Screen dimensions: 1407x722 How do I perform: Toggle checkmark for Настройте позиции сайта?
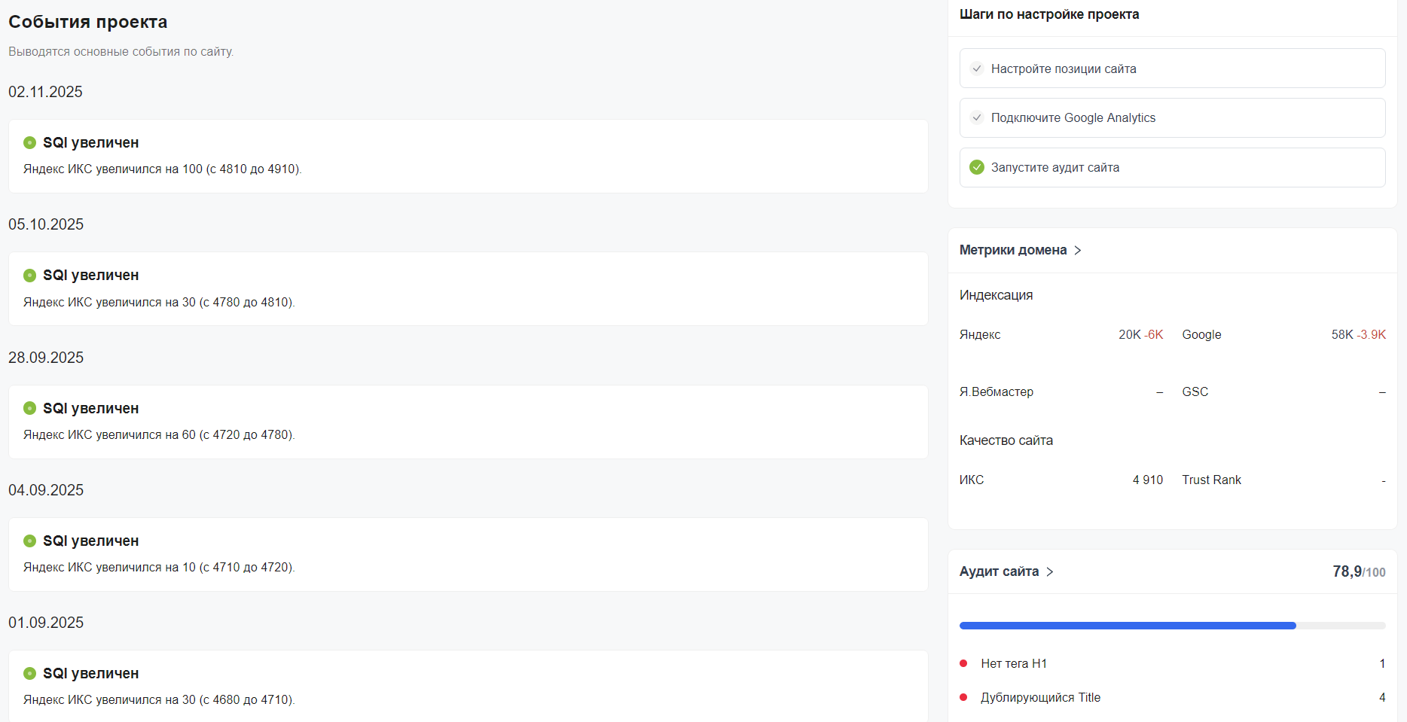977,69
